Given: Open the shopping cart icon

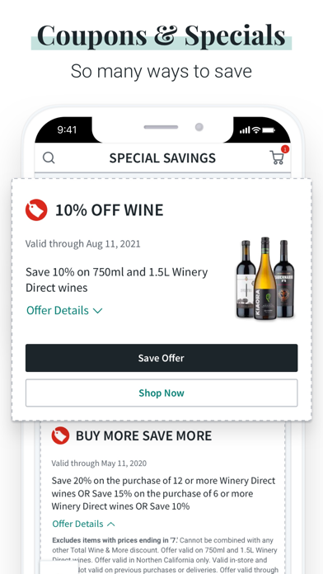Looking at the screenshot, I should coord(277,158).
